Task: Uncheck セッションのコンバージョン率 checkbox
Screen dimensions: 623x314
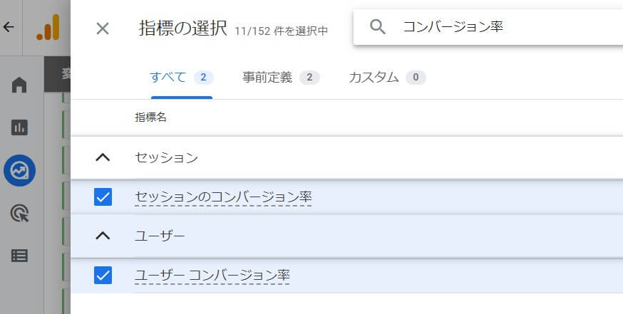Action: tap(103, 197)
